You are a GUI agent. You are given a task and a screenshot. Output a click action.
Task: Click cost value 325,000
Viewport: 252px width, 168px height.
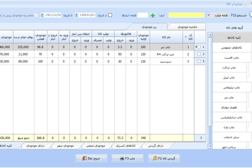pos(23,47)
